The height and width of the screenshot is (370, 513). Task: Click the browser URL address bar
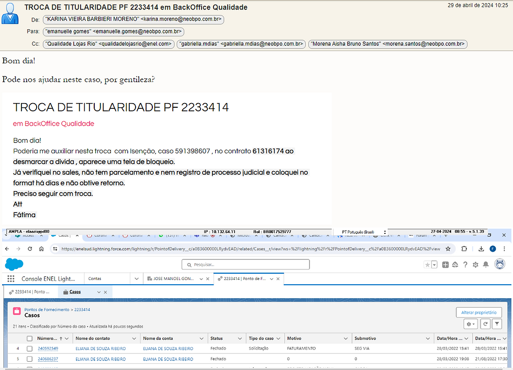point(251,249)
